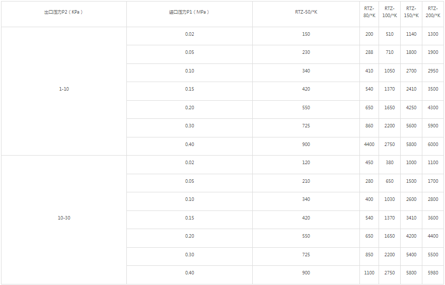
Task: Select the cell containing 5400
Action: click(411, 255)
